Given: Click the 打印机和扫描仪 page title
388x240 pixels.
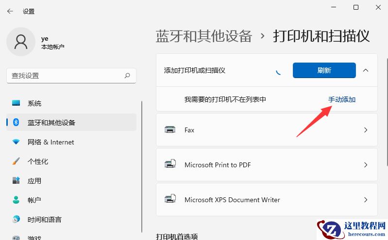Looking at the screenshot, I should coord(321,36).
